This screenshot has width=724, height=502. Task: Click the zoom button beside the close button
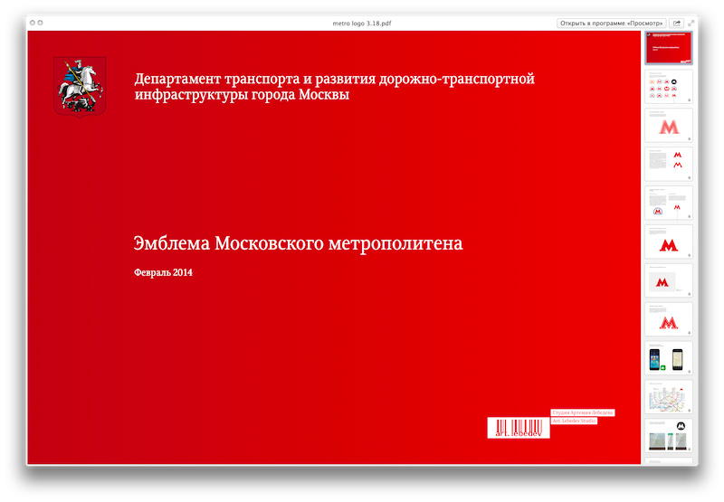click(41, 23)
